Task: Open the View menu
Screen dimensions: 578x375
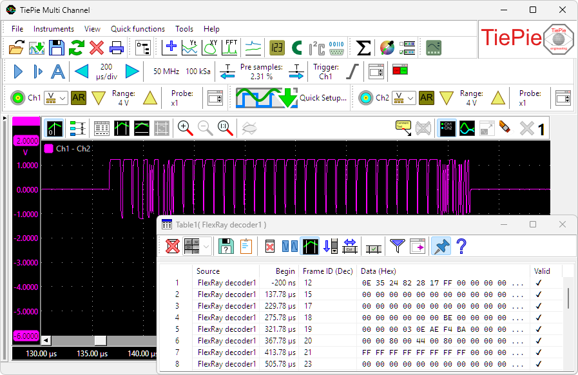Action: pos(92,29)
